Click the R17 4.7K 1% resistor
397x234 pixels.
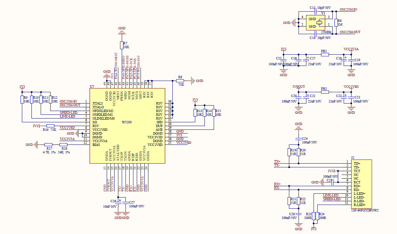48,145
